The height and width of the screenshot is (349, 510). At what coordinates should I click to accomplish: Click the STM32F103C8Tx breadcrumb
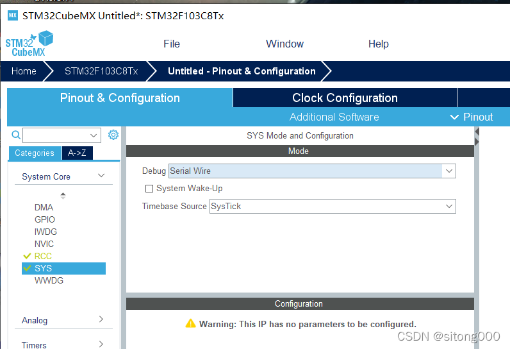click(101, 71)
